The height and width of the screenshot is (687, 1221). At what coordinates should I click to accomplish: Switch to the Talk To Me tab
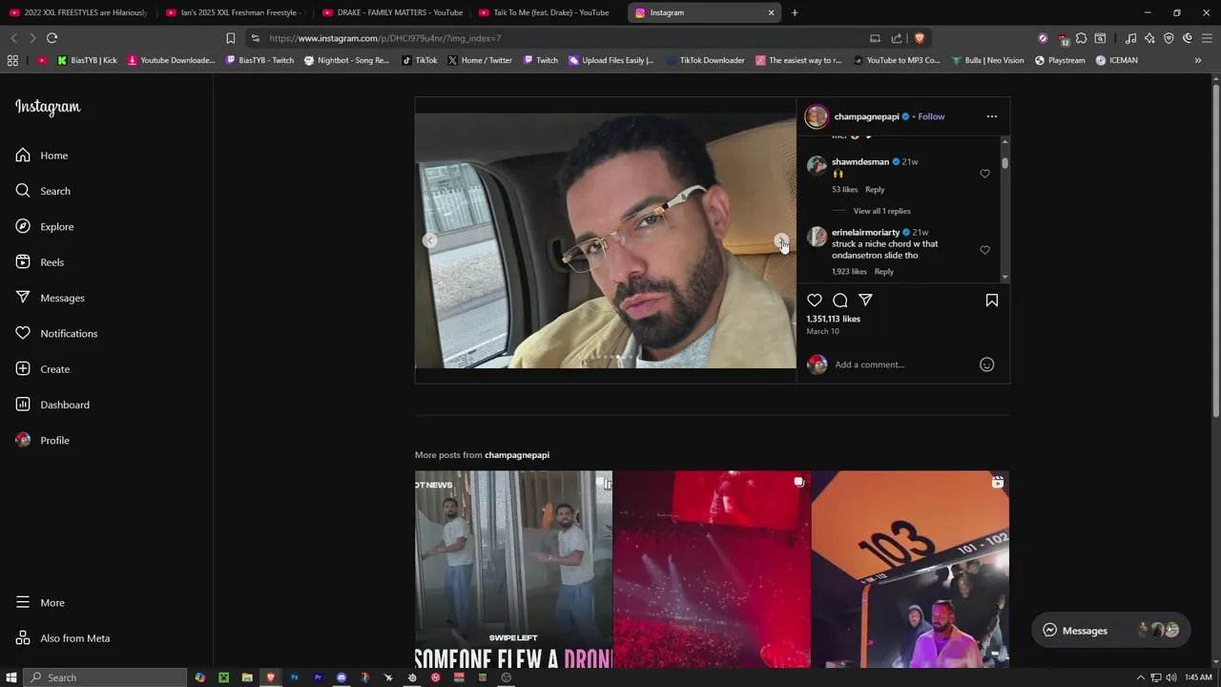[548, 12]
